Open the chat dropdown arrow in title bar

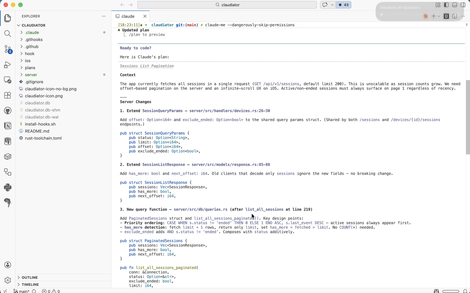(332, 5)
